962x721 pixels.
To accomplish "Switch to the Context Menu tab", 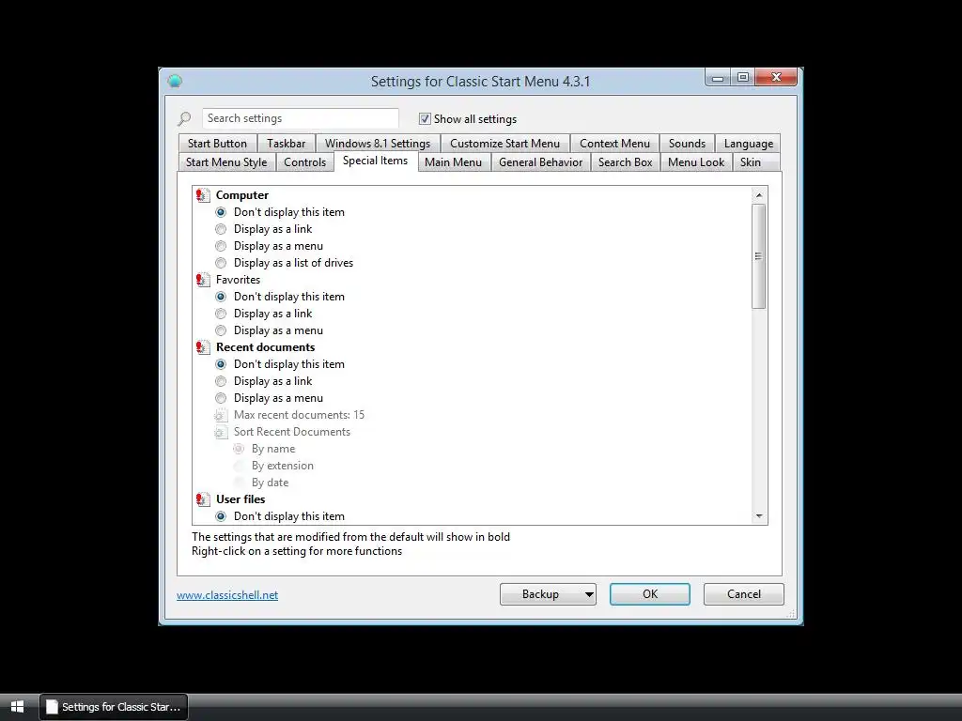I will tap(614, 144).
